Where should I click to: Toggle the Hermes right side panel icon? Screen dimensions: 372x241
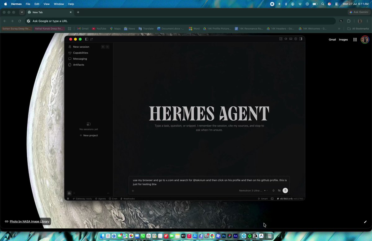[301, 39]
